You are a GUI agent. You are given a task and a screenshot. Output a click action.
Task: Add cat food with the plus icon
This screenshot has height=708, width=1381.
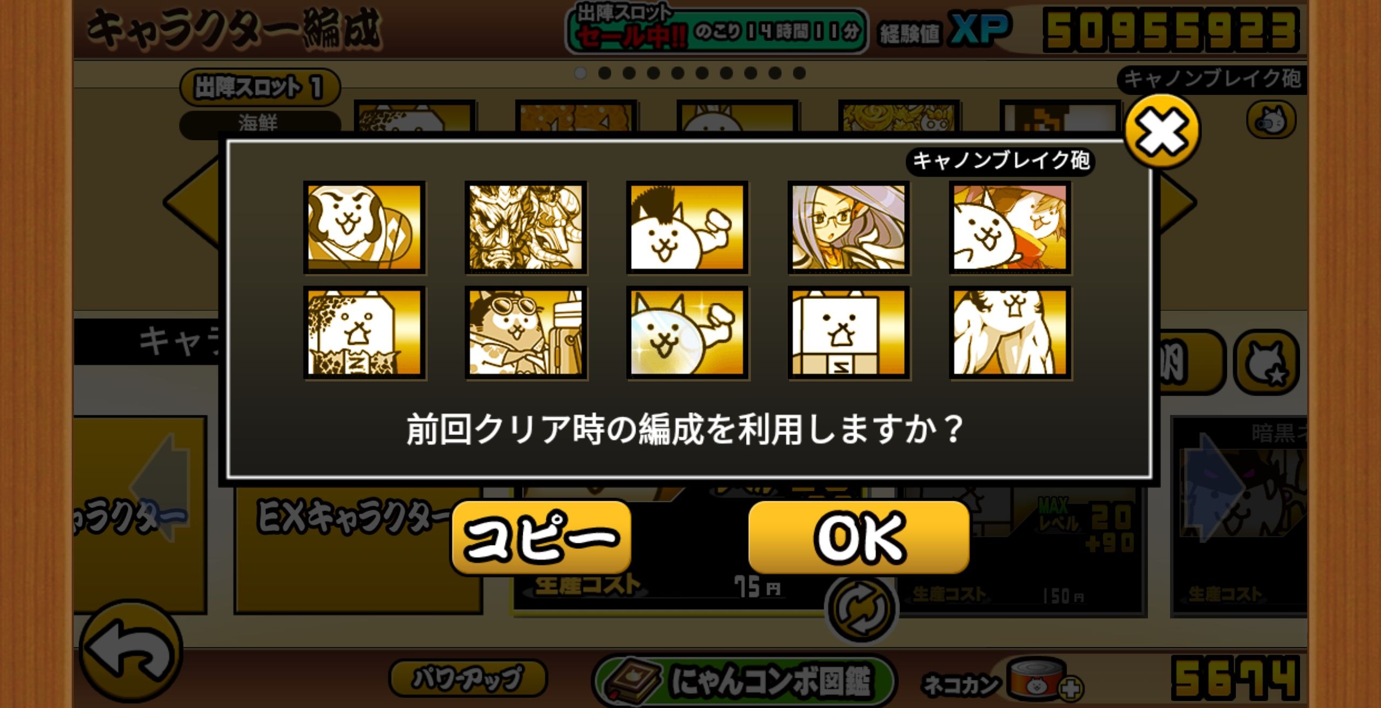(x=1071, y=689)
